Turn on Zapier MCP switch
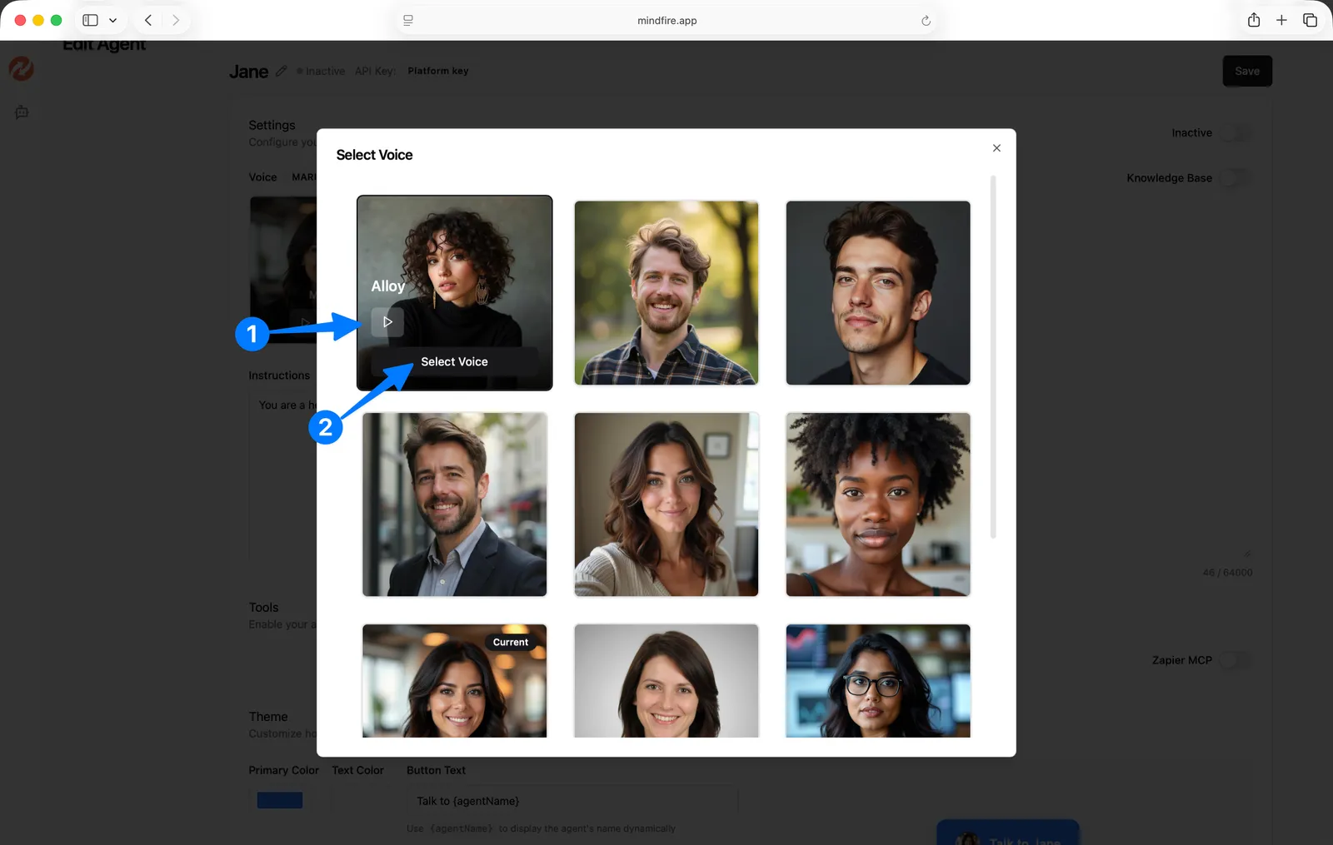 1235,660
